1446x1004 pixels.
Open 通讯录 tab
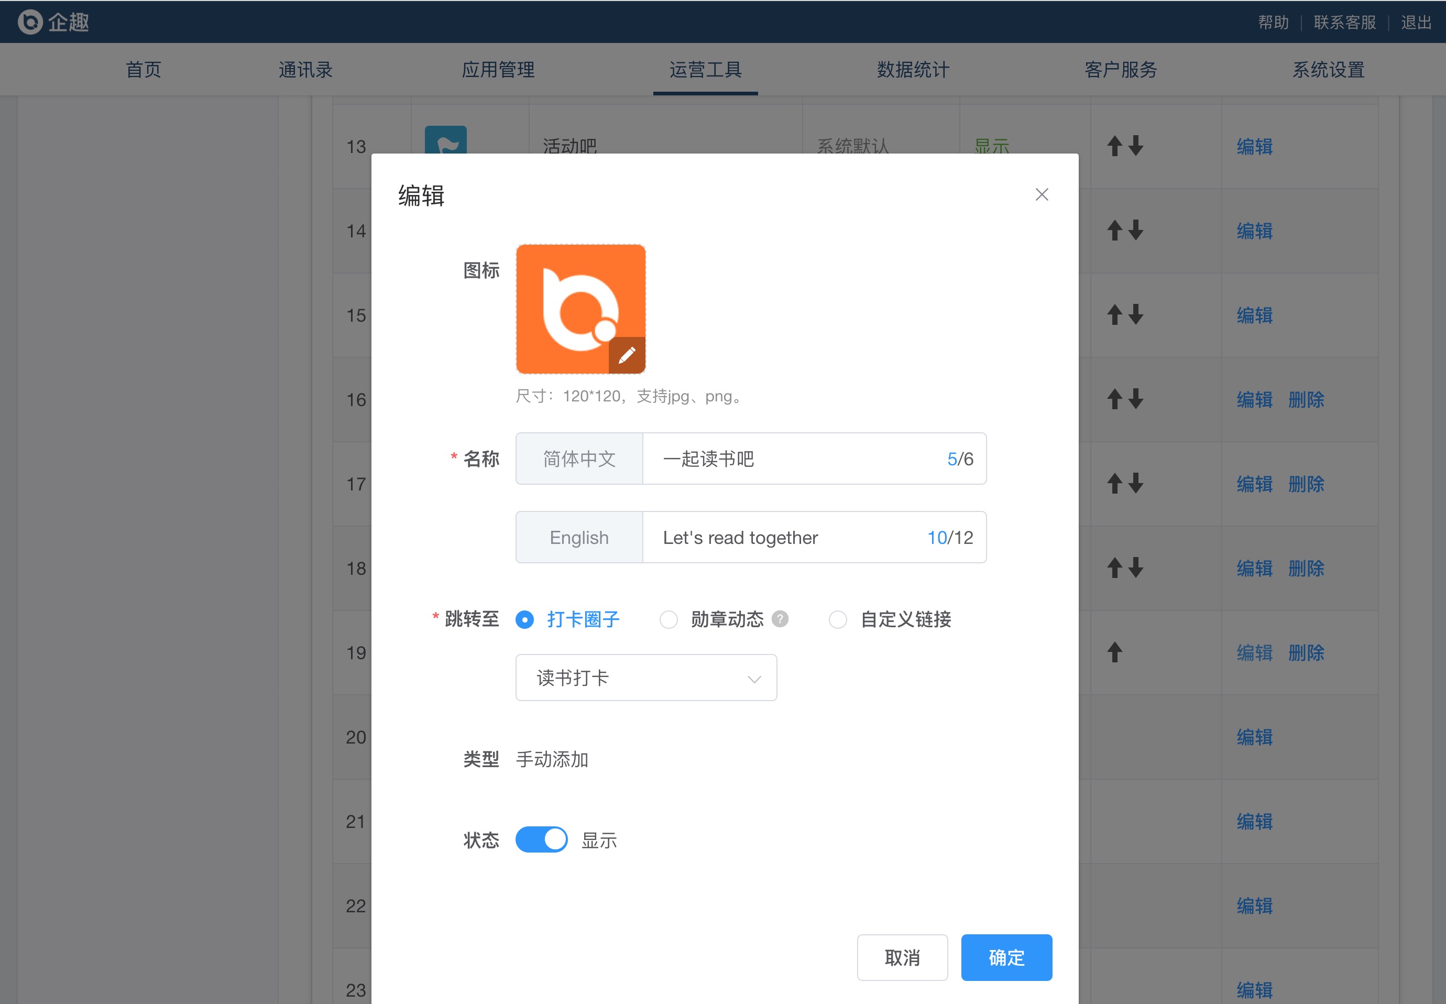pos(305,70)
